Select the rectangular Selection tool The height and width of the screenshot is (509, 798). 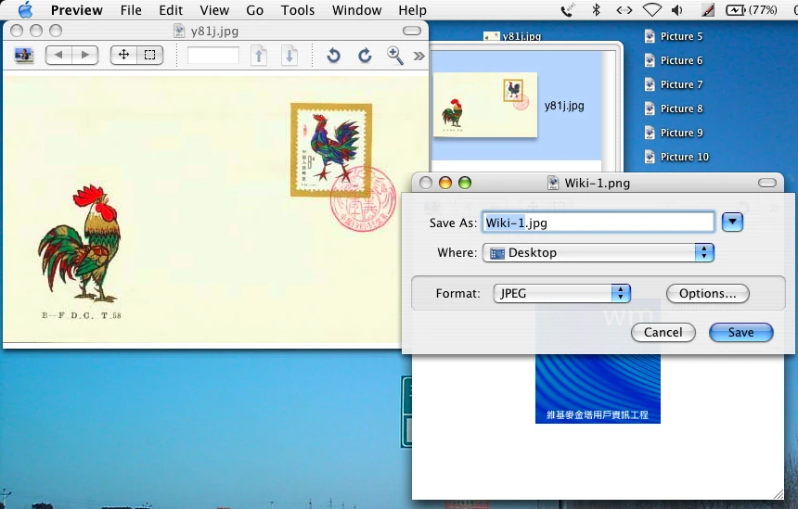point(150,55)
